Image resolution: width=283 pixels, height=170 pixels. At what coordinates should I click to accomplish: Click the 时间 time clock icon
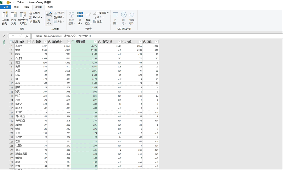click(x=124, y=15)
